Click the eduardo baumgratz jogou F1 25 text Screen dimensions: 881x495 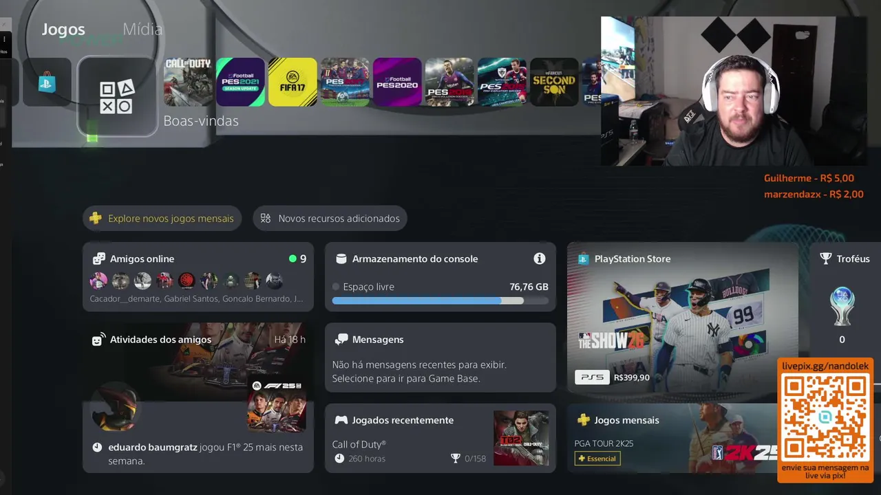click(x=206, y=454)
